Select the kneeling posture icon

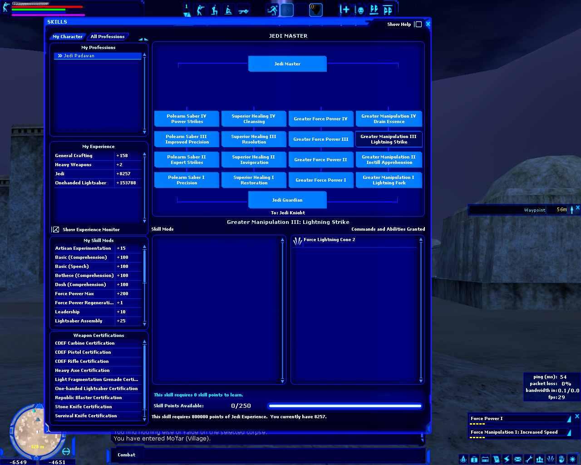click(214, 10)
